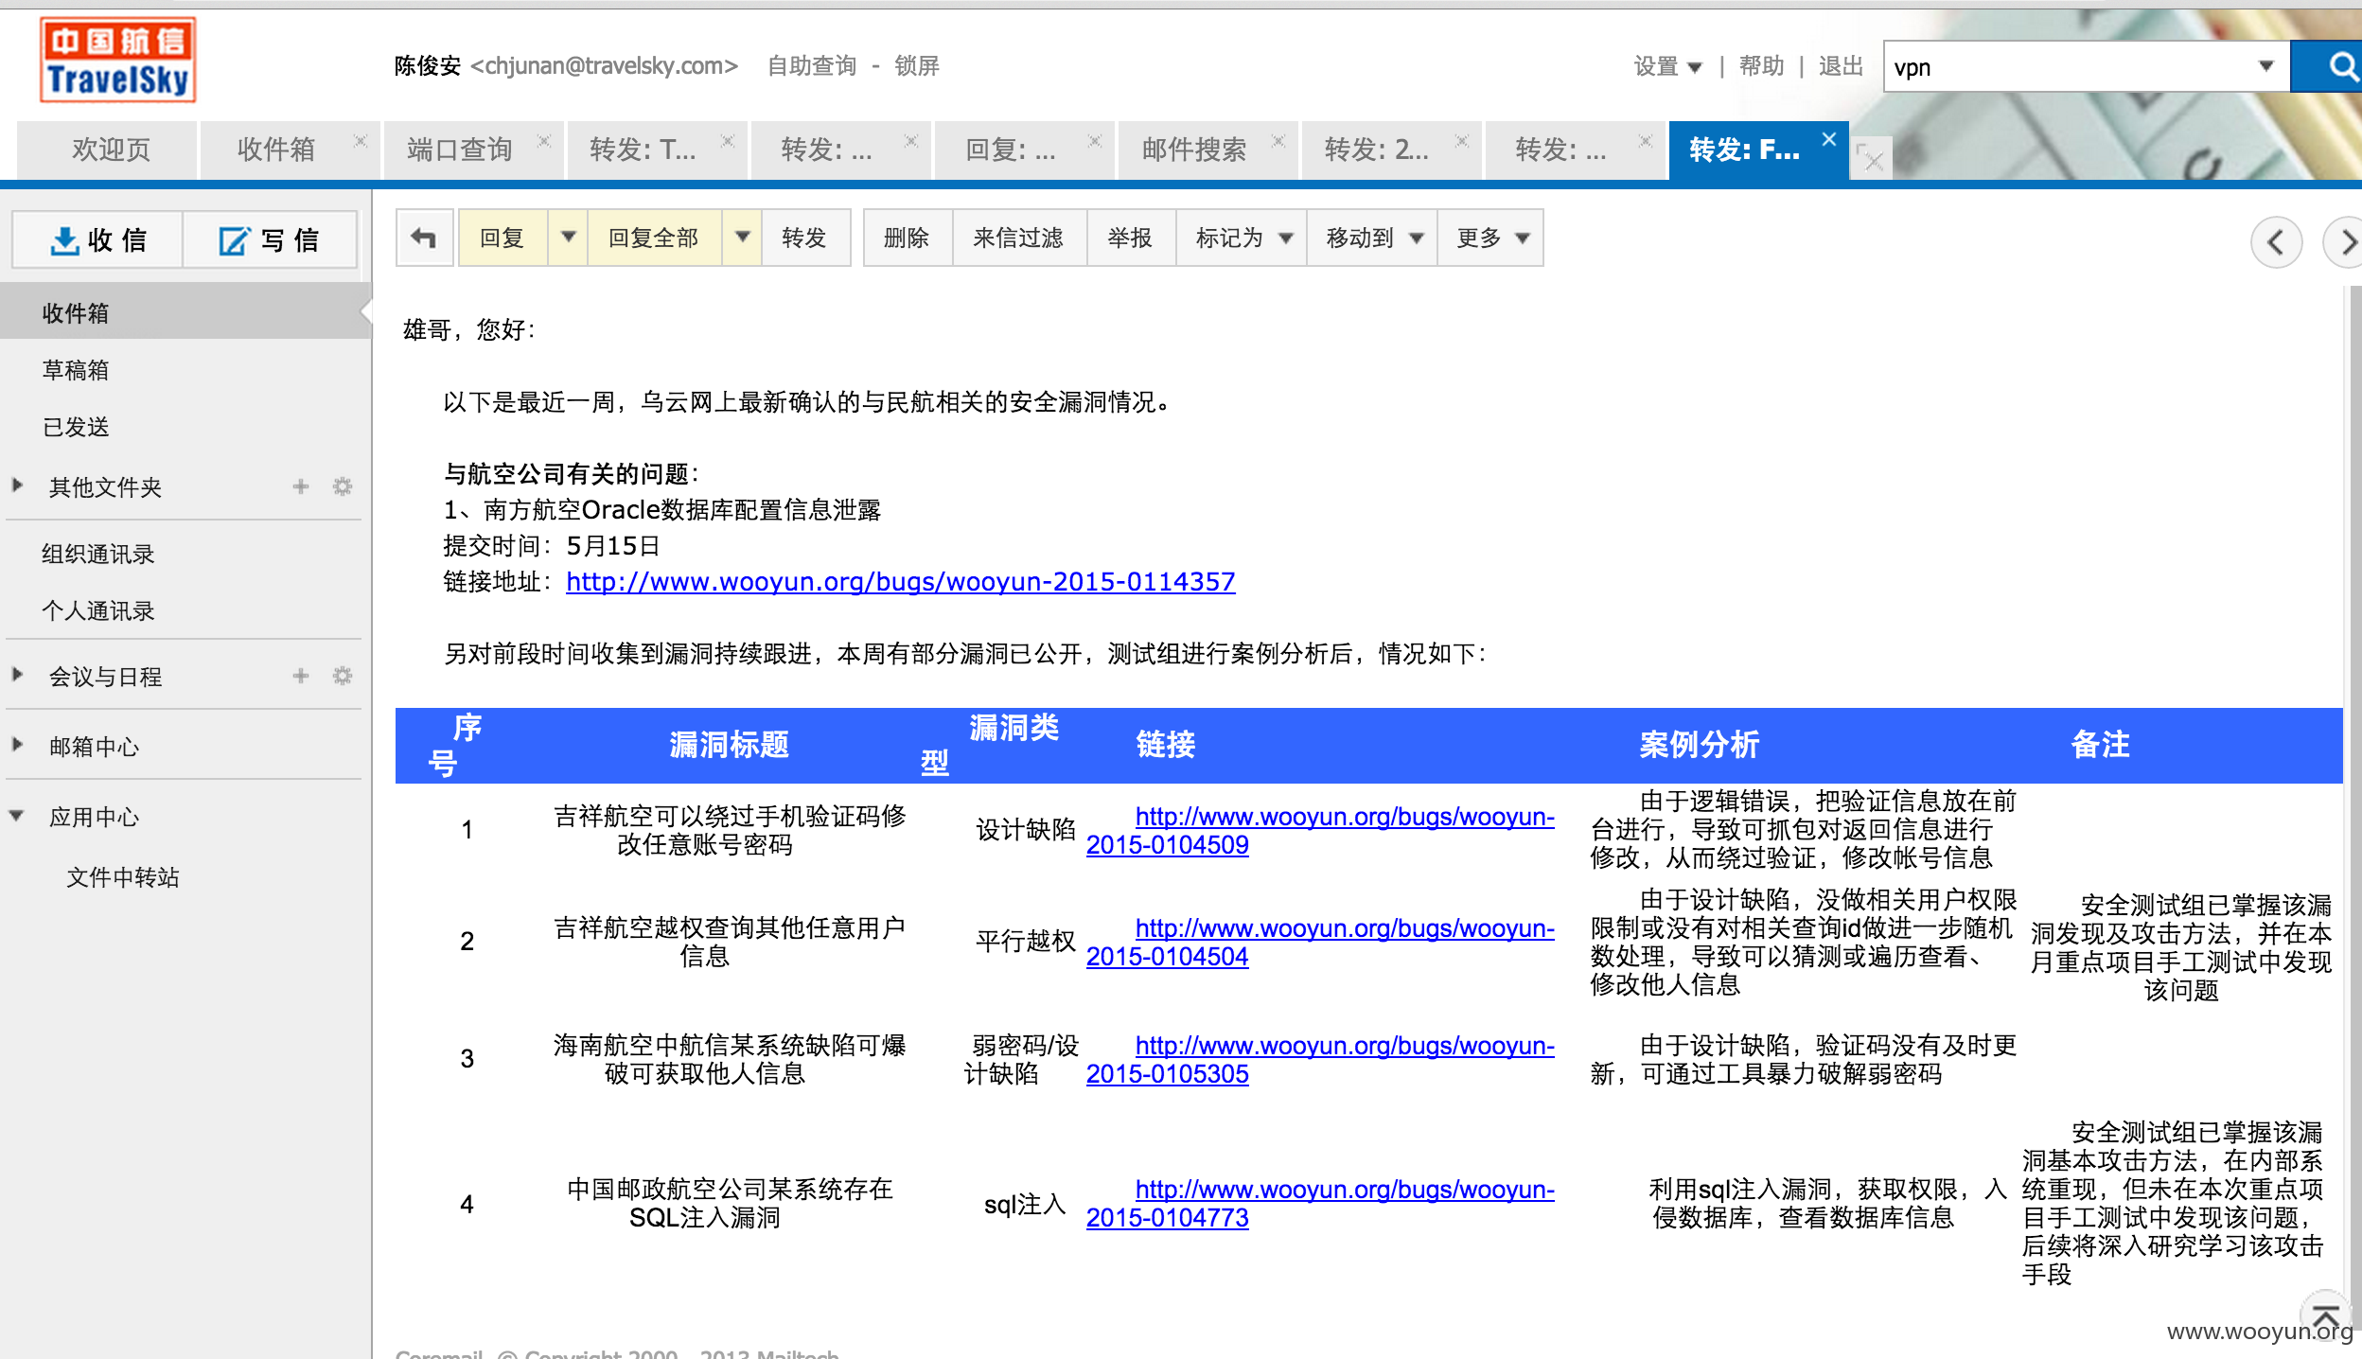Open the wooyun-2015-0105305 link
Viewport: 2362px width, 1359px height.
[x=1320, y=1059]
